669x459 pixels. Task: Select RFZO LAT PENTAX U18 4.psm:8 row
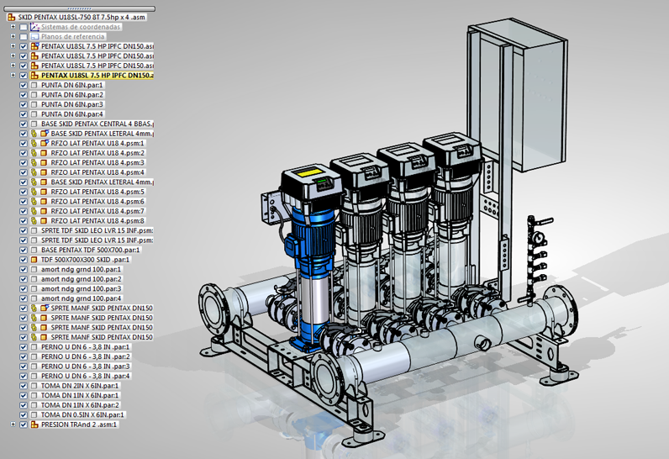pos(97,221)
